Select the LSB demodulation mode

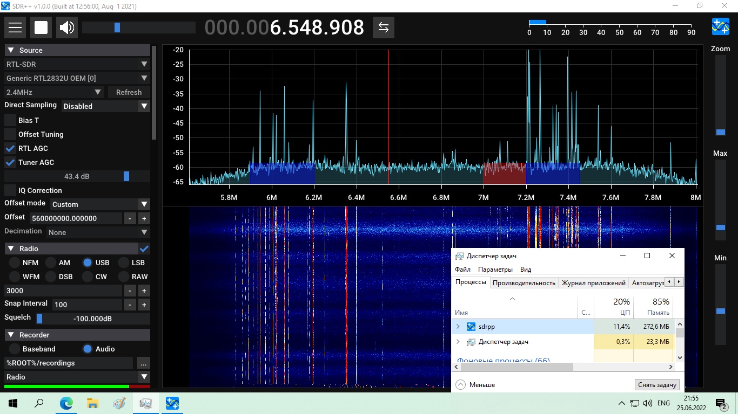pos(123,263)
